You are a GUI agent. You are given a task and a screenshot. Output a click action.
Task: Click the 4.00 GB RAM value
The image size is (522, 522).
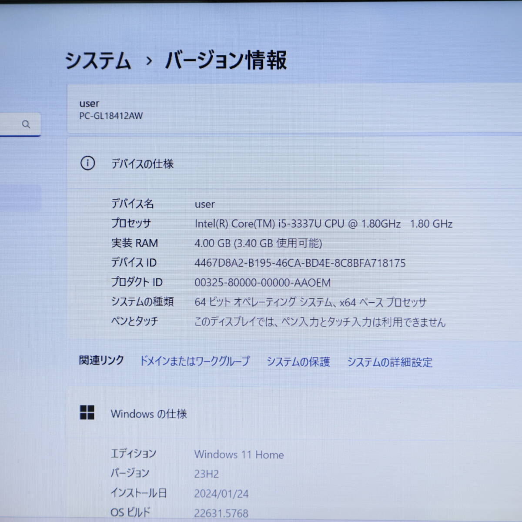coord(258,243)
